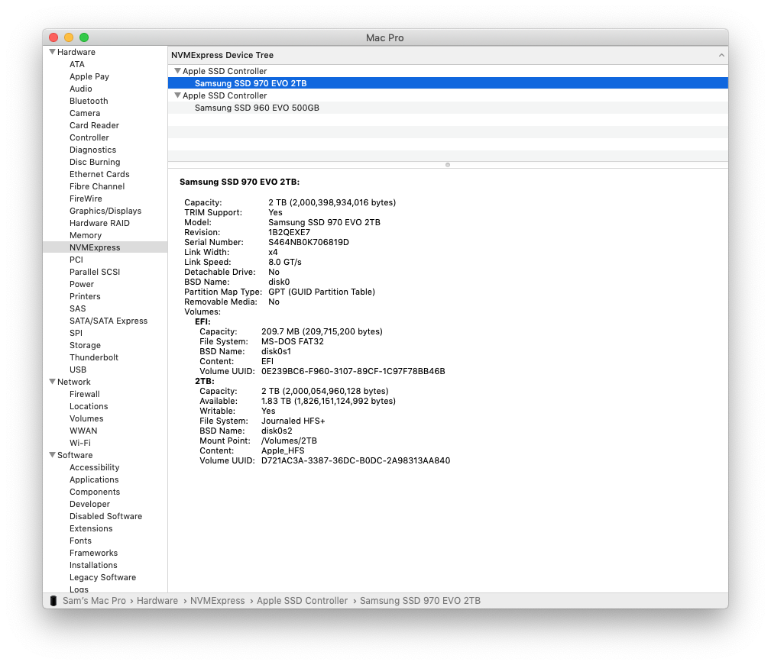Select Card Reader in the sidebar

[94, 125]
